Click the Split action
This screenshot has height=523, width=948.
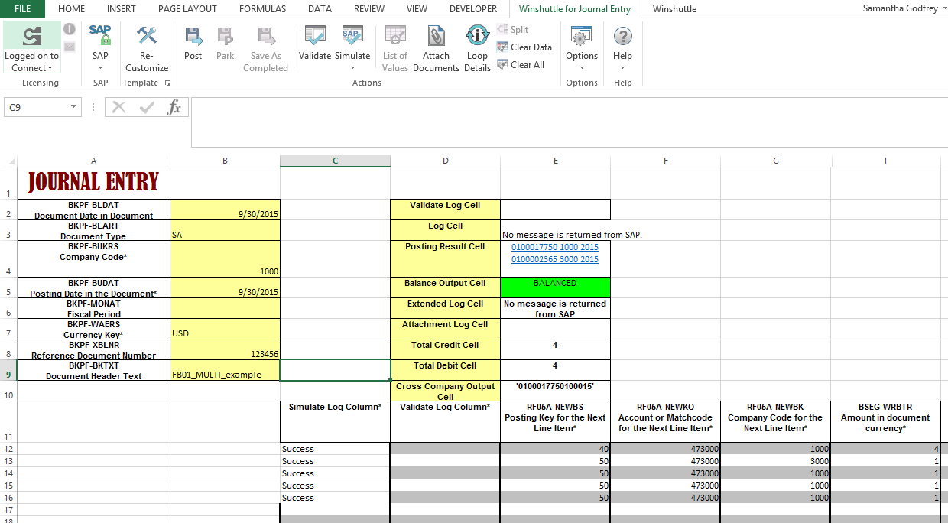[512, 29]
